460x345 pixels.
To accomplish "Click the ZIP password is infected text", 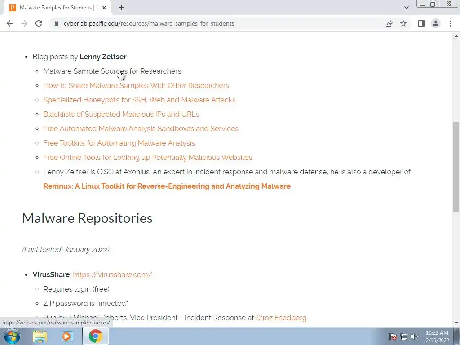I will [86, 303].
